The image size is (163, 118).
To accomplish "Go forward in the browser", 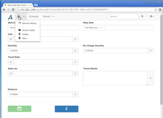I will [8, 10].
